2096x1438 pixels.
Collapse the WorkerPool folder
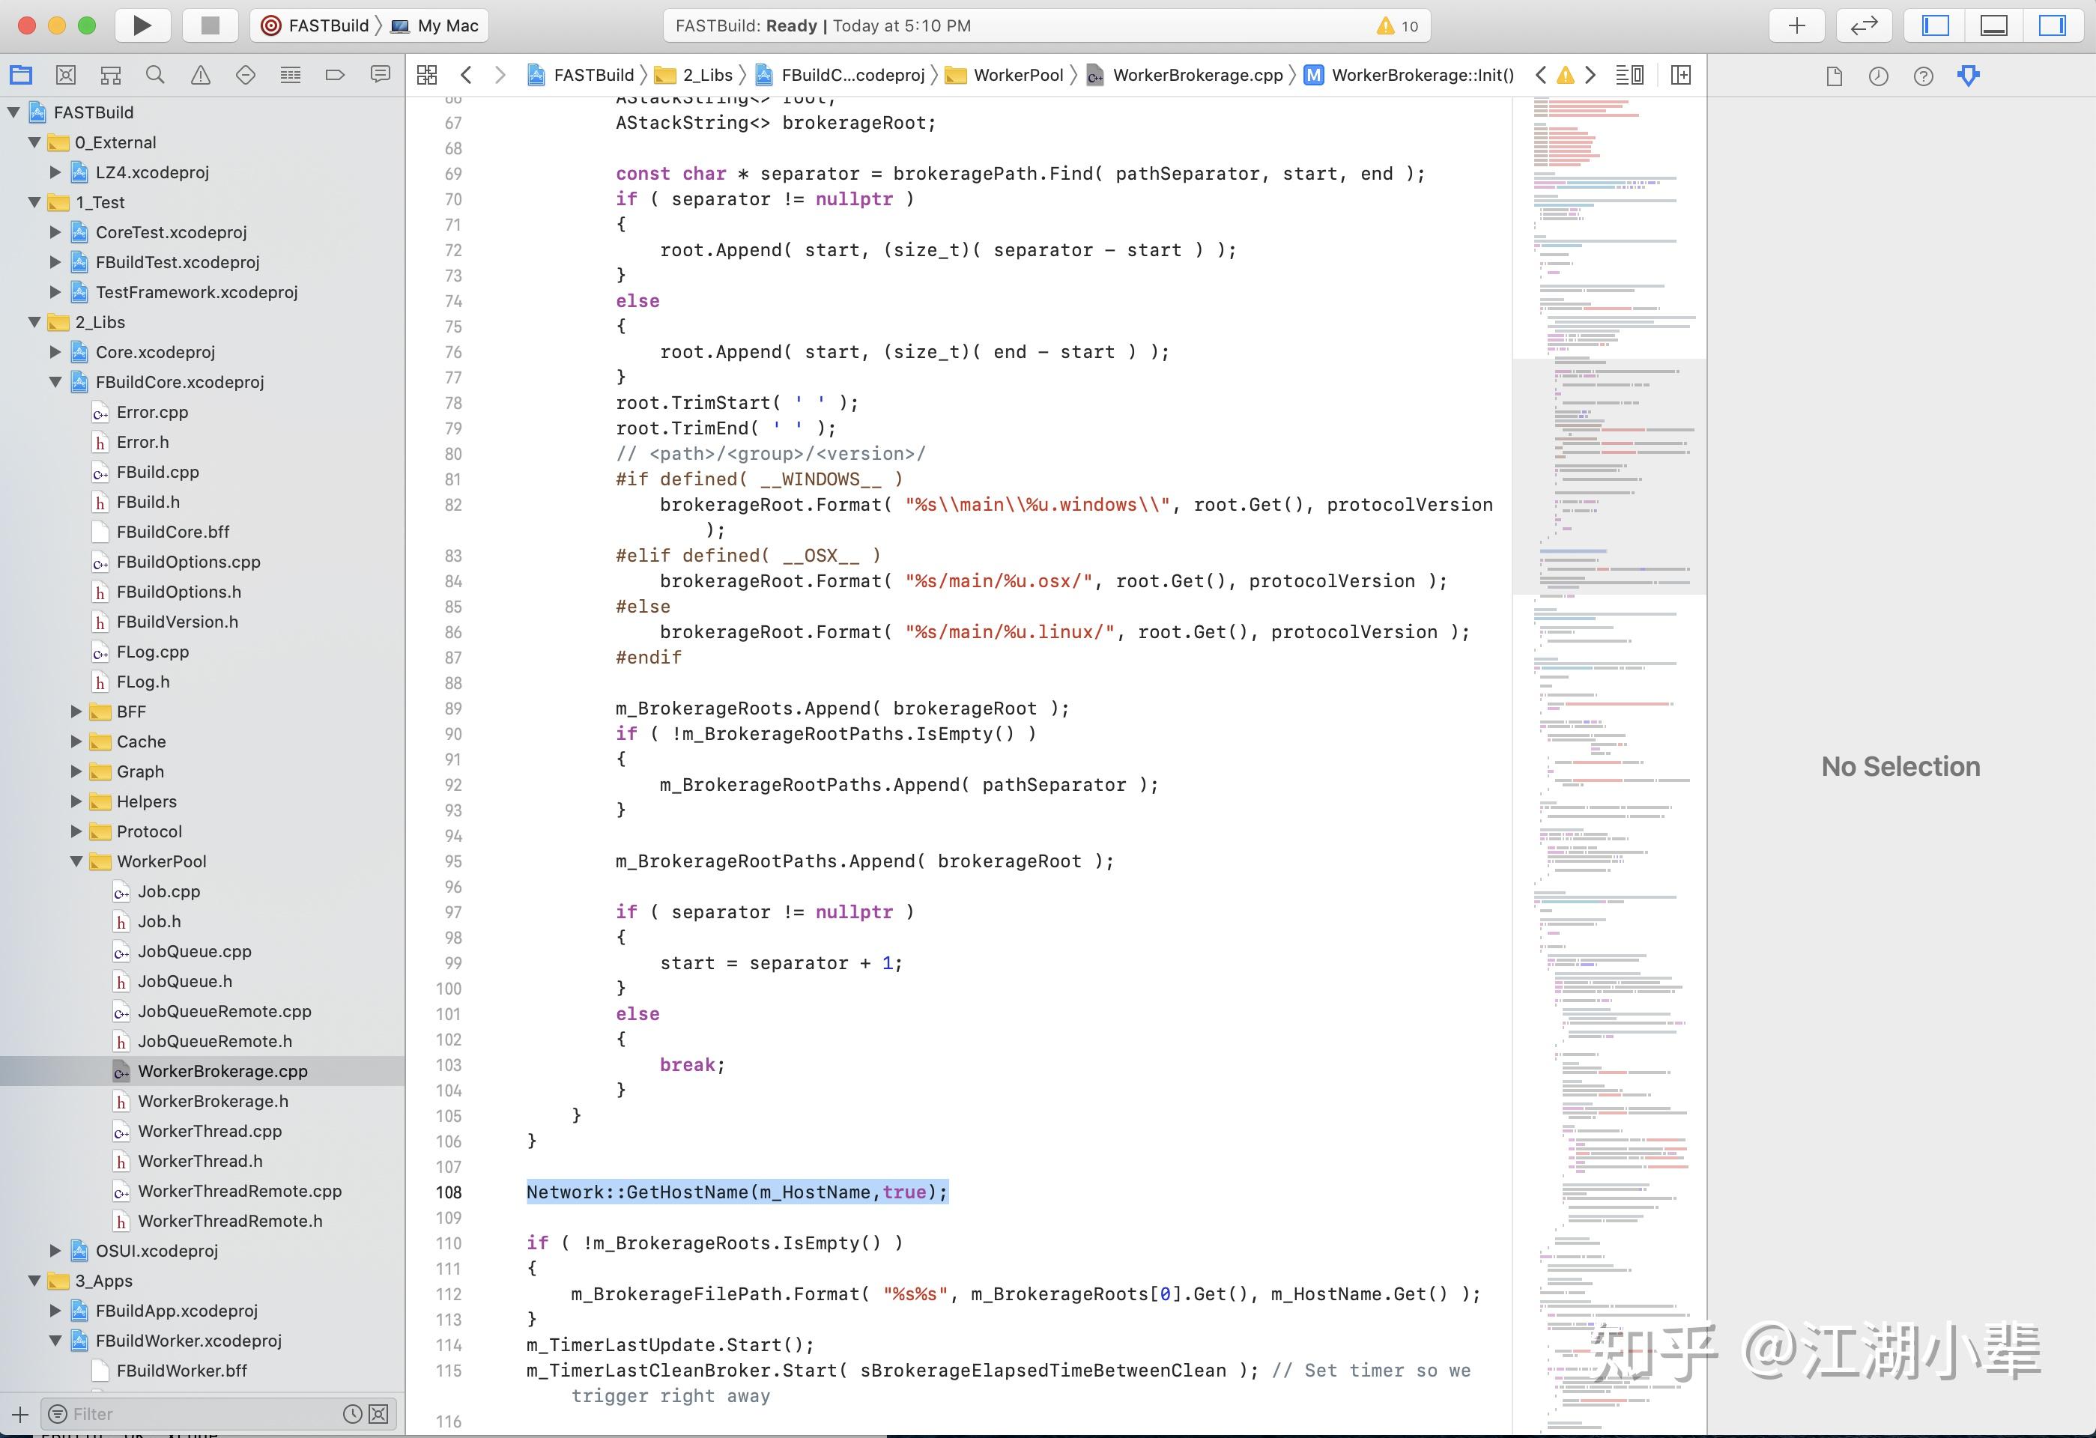pos(76,861)
